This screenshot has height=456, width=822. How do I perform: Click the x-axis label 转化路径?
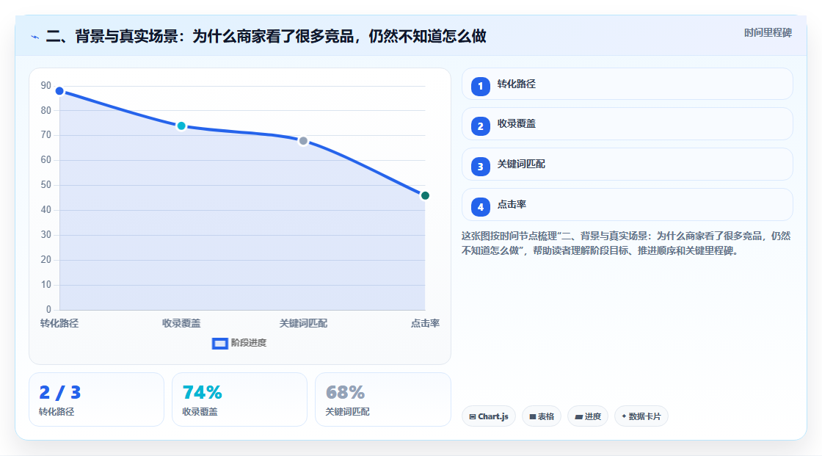pyautogui.click(x=59, y=324)
